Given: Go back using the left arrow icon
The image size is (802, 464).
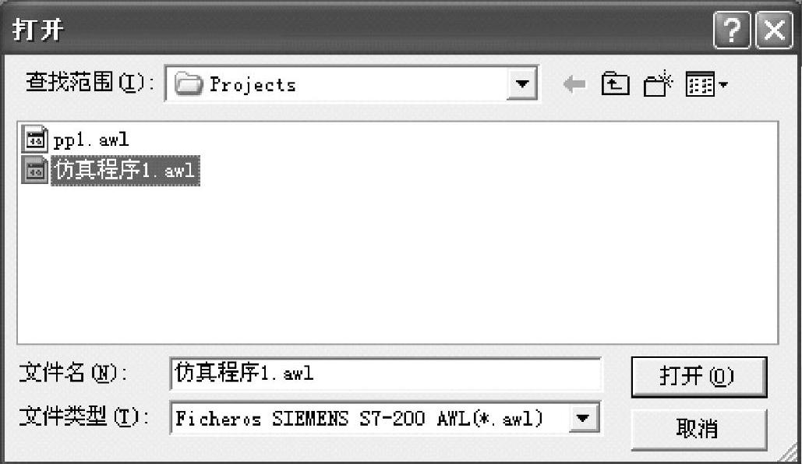Looking at the screenshot, I should pyautogui.click(x=574, y=84).
